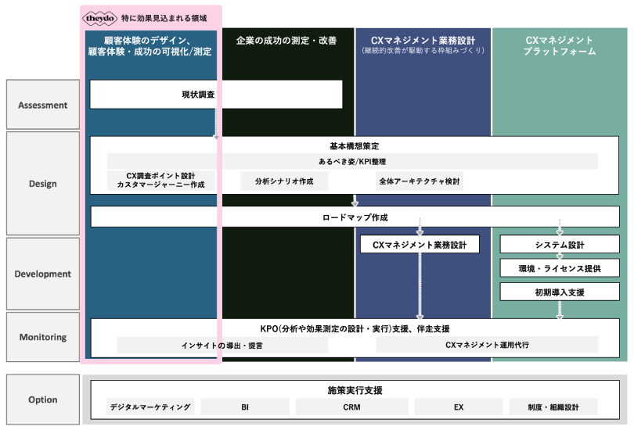Viewport: 634px width, 430px height.
Task: Click the 基本構想策定 heading
Action: point(355,145)
